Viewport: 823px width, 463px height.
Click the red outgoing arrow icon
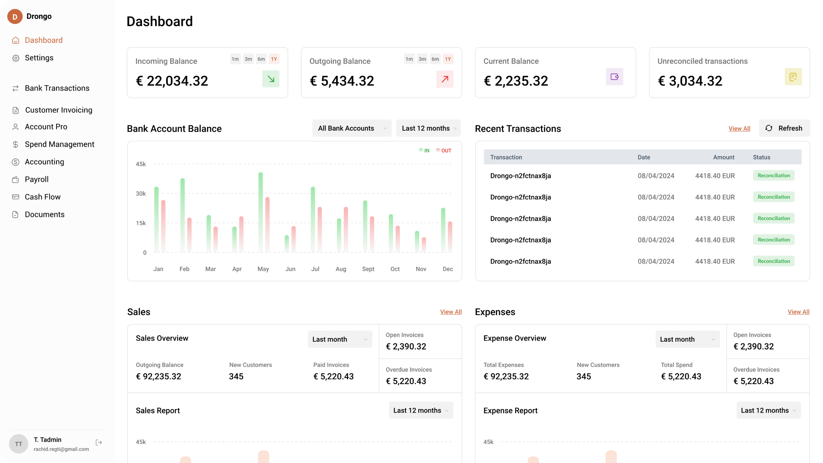pos(445,79)
